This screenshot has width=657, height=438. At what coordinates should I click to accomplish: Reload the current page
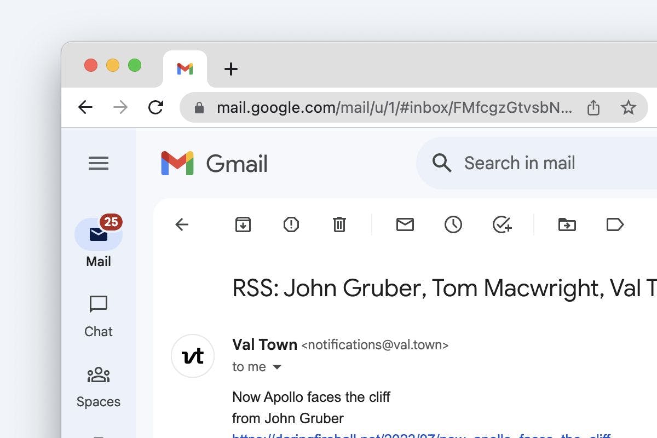click(x=156, y=107)
